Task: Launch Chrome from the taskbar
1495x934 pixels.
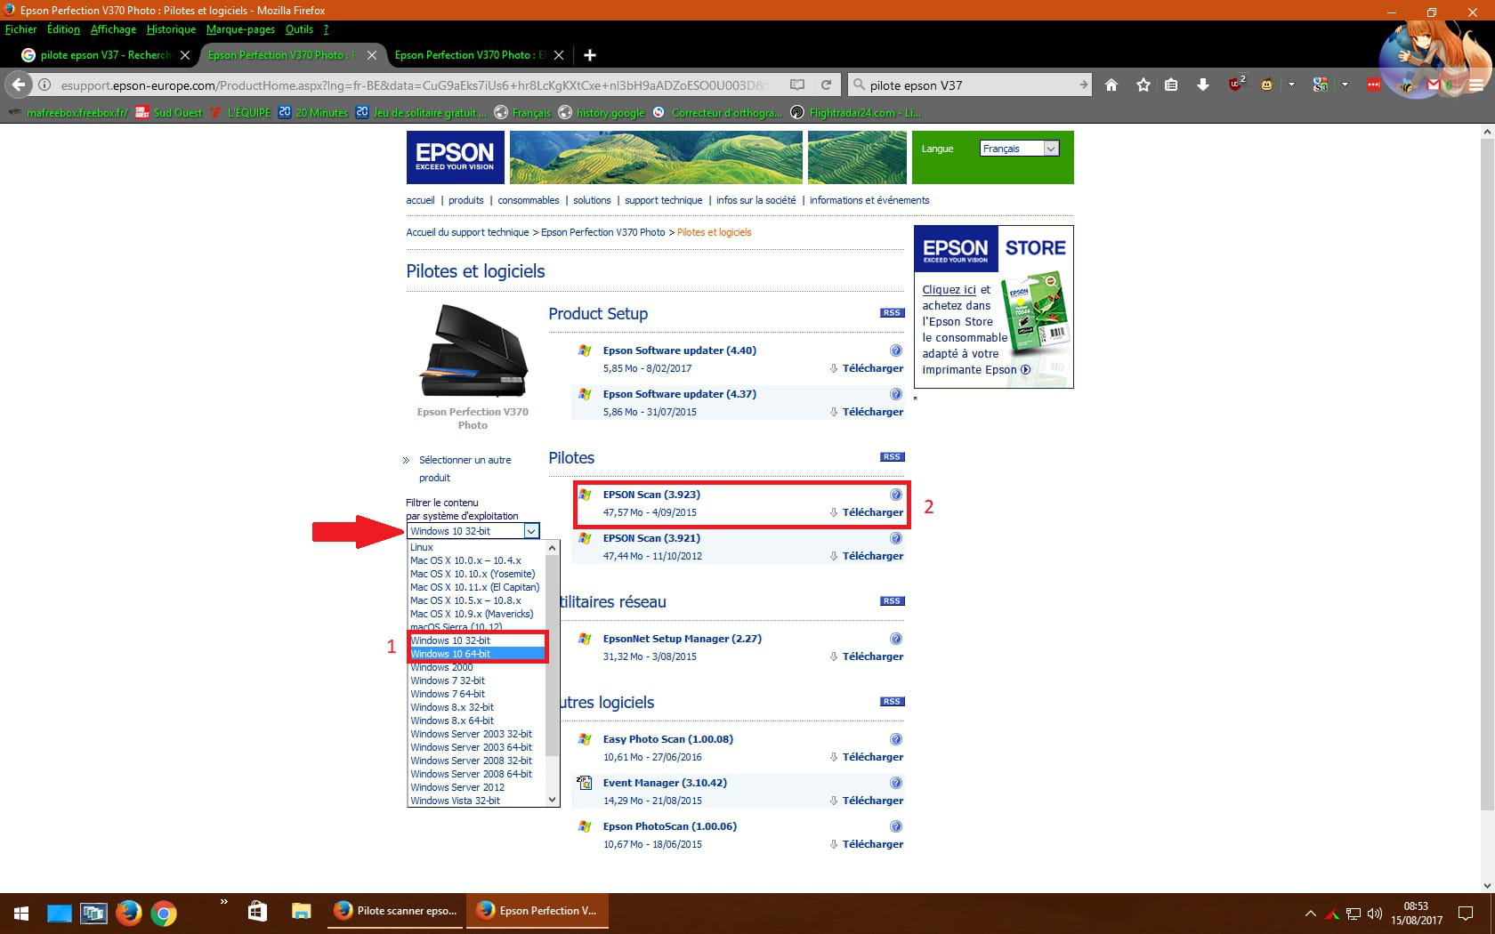Action: point(164,913)
